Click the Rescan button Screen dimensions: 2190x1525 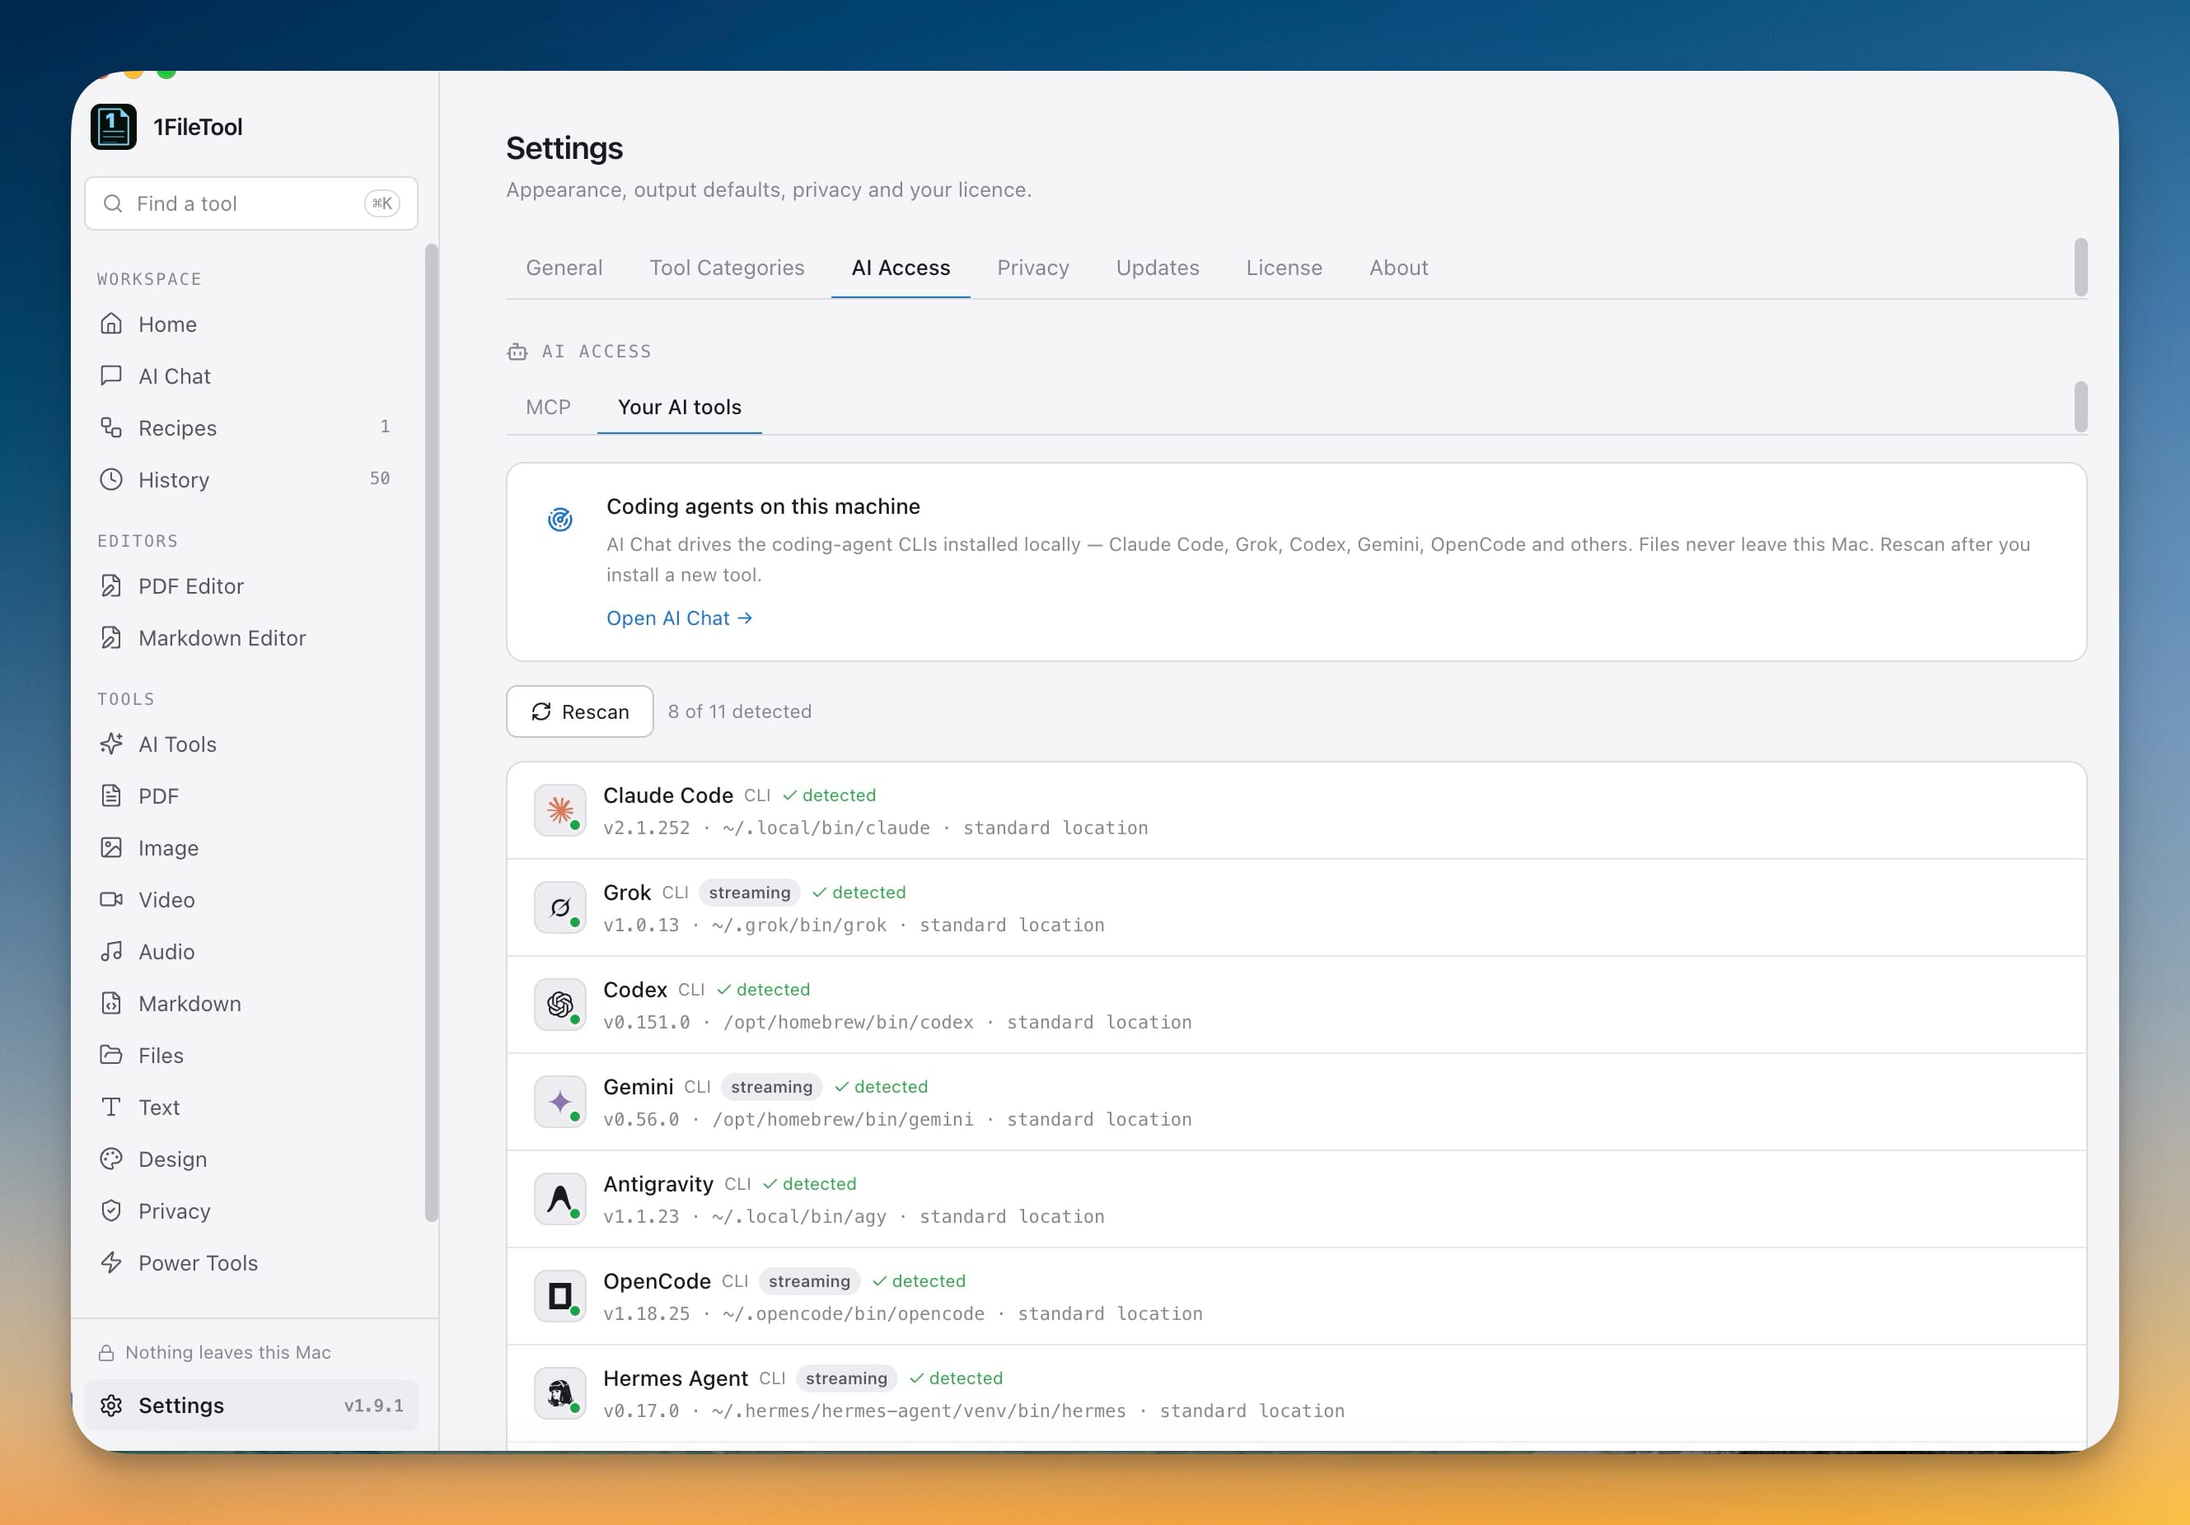click(580, 711)
